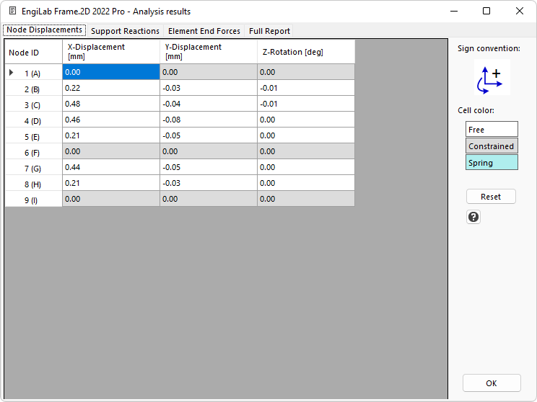
Task: Click the Spring cell color swatch
Action: point(491,163)
